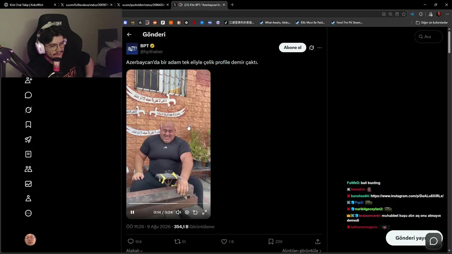Open Communities icon in the X sidebar

click(29, 169)
